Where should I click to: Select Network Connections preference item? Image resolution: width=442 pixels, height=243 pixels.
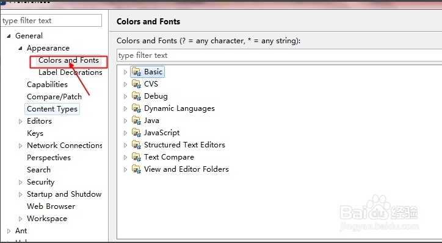[65, 146]
